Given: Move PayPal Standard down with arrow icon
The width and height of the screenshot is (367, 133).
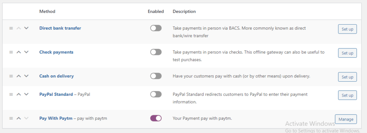Looking at the screenshot, I should pyautogui.click(x=26, y=94).
